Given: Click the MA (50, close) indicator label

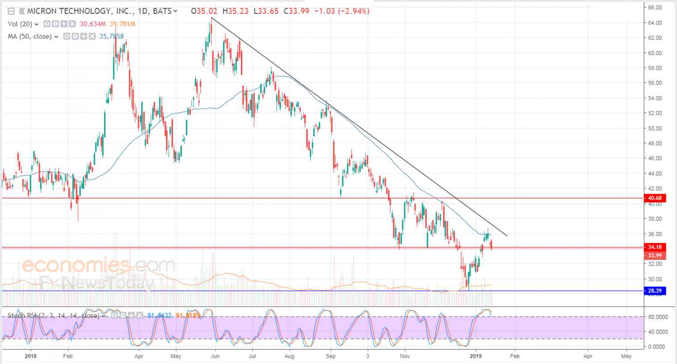Looking at the screenshot, I should pos(29,37).
